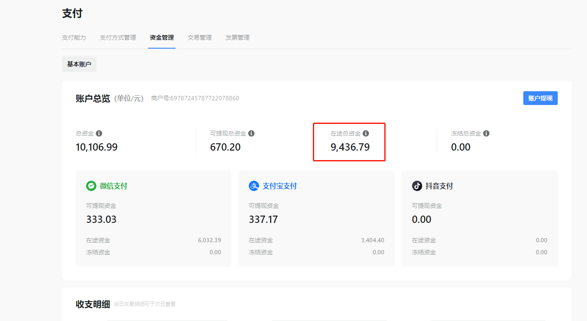Screen dimensions: 587x321
Task: Select the 基本账户 account button
Action: (x=79, y=64)
